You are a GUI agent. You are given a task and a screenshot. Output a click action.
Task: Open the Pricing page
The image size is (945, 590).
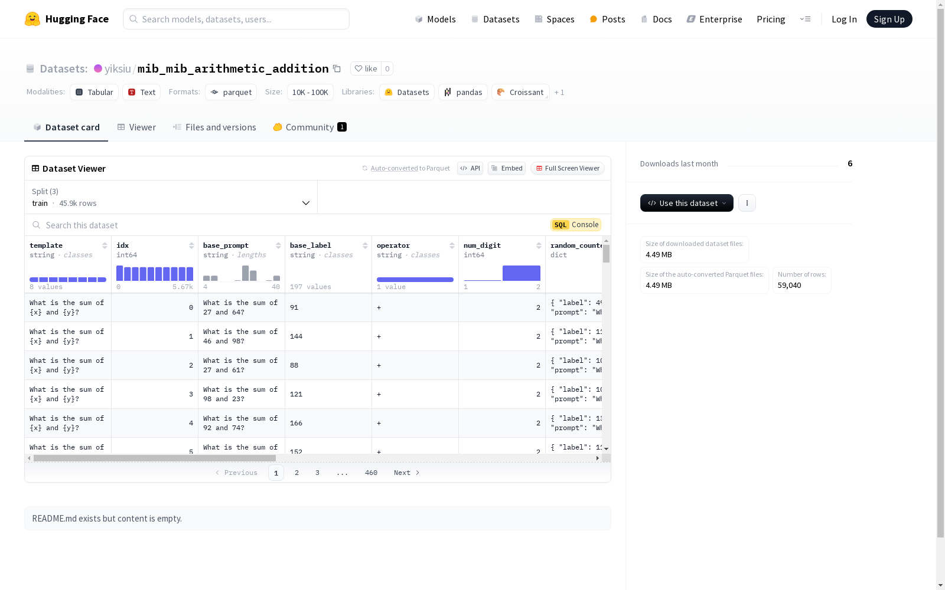click(x=771, y=19)
